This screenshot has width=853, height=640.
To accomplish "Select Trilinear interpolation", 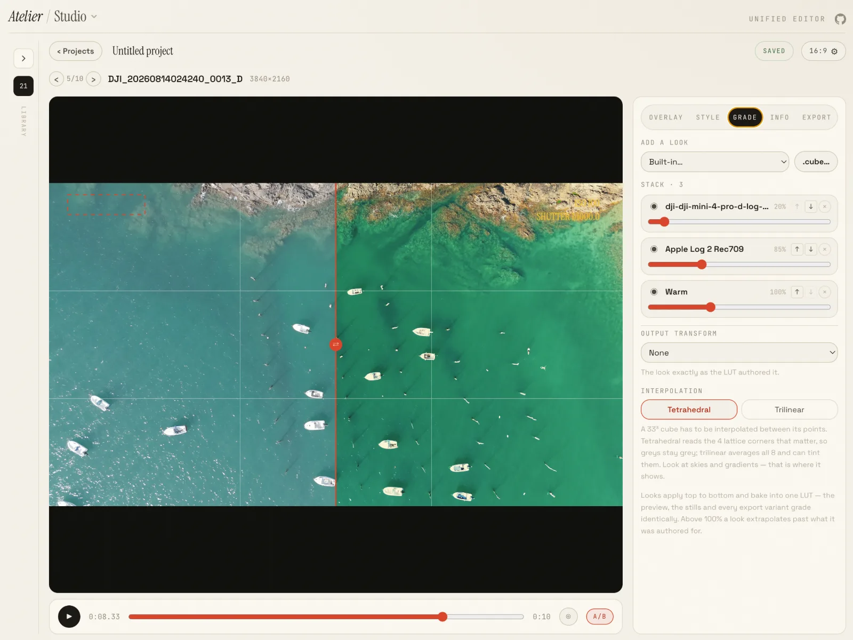I will click(x=790, y=410).
